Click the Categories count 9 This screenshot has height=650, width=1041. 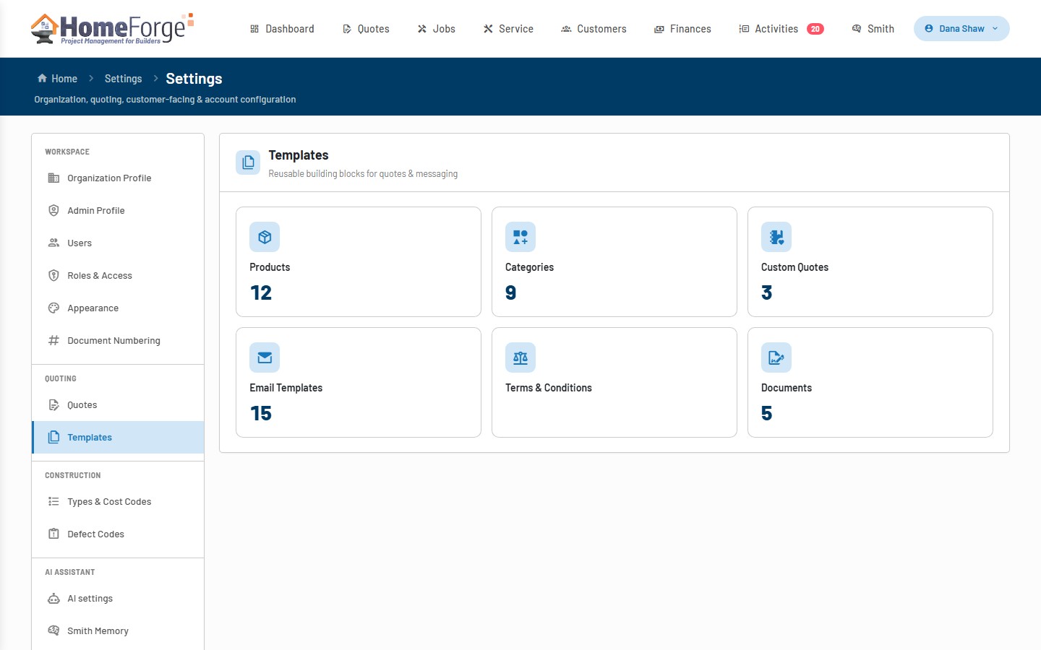pyautogui.click(x=511, y=292)
